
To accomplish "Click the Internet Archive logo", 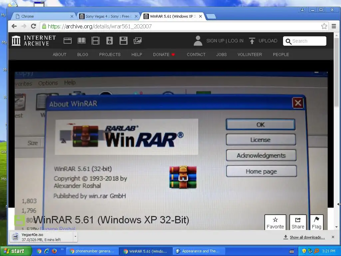I will click(34, 41).
